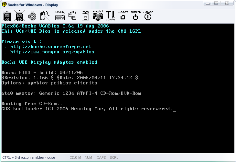Click the 'Booting from CD-Rom...' line

tap(33, 104)
